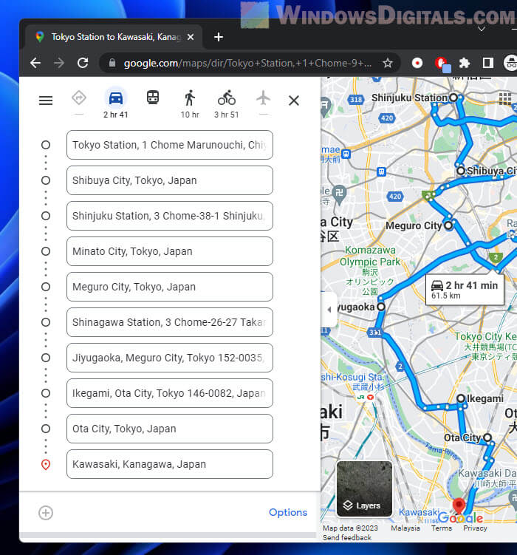The height and width of the screenshot is (555, 517).
Task: Select transit travel mode icon
Action: [153, 98]
